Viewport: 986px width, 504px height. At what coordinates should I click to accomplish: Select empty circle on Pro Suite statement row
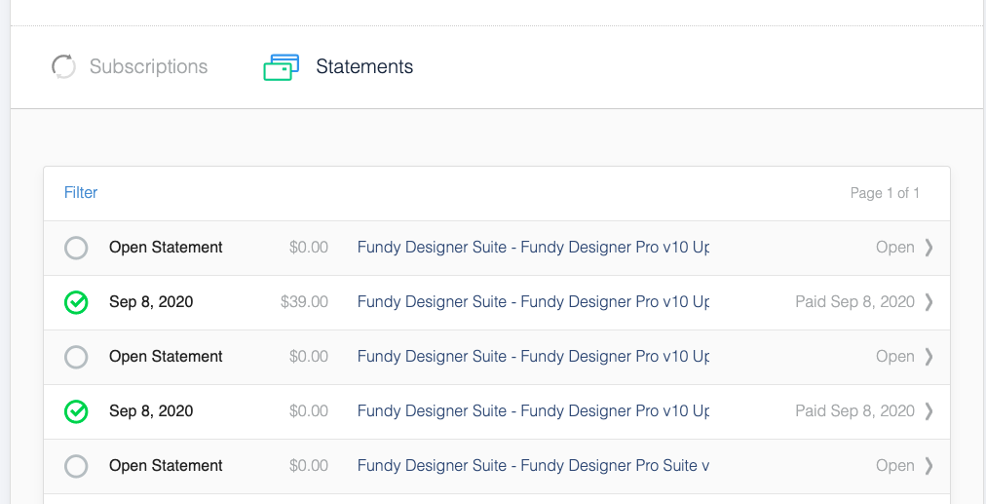(x=76, y=466)
